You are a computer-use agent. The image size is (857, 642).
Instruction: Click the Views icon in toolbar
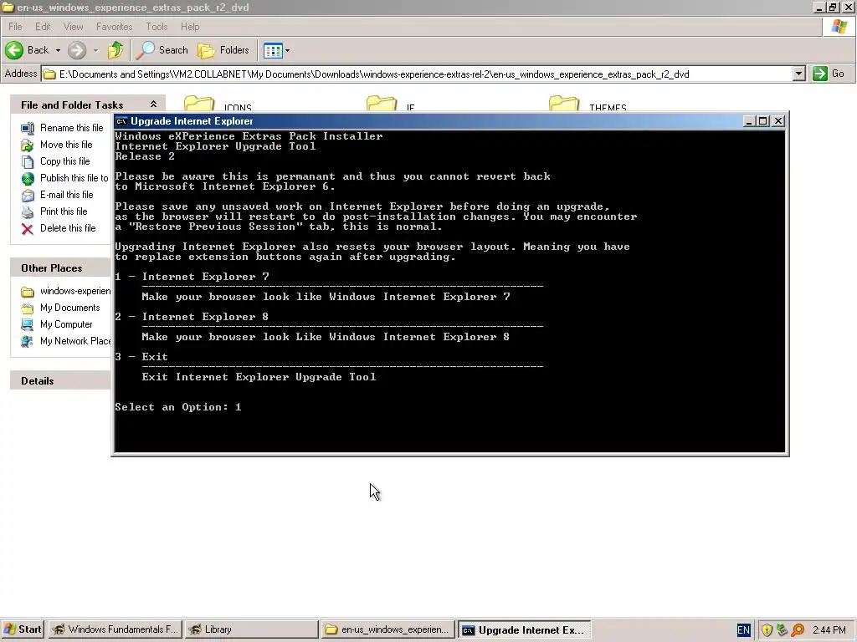(x=273, y=51)
